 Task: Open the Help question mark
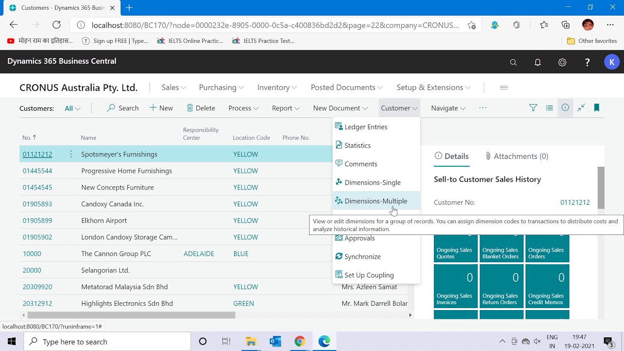(587, 62)
